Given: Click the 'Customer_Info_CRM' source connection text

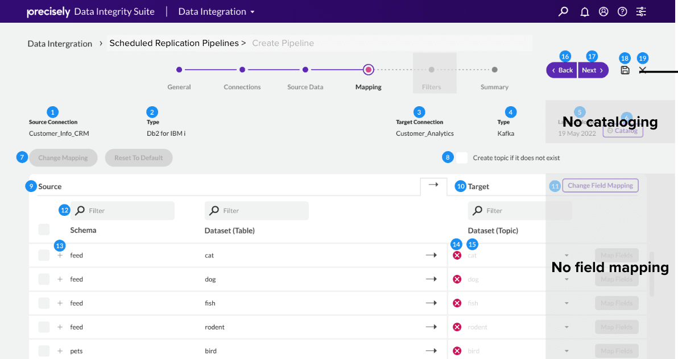Looking at the screenshot, I should point(59,133).
